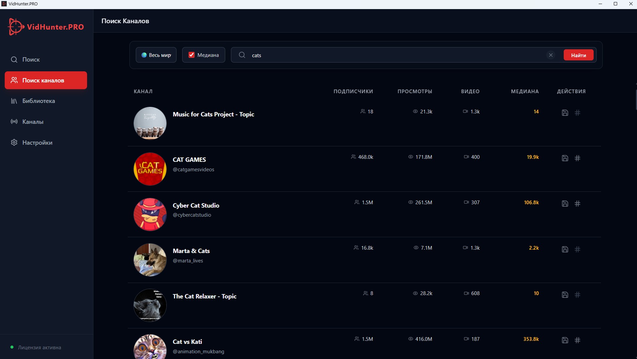Open Настройки settings
637x359 pixels.
point(46,143)
